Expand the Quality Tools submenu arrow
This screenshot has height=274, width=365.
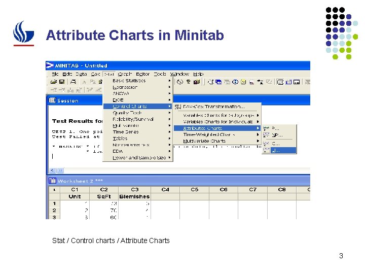point(169,113)
